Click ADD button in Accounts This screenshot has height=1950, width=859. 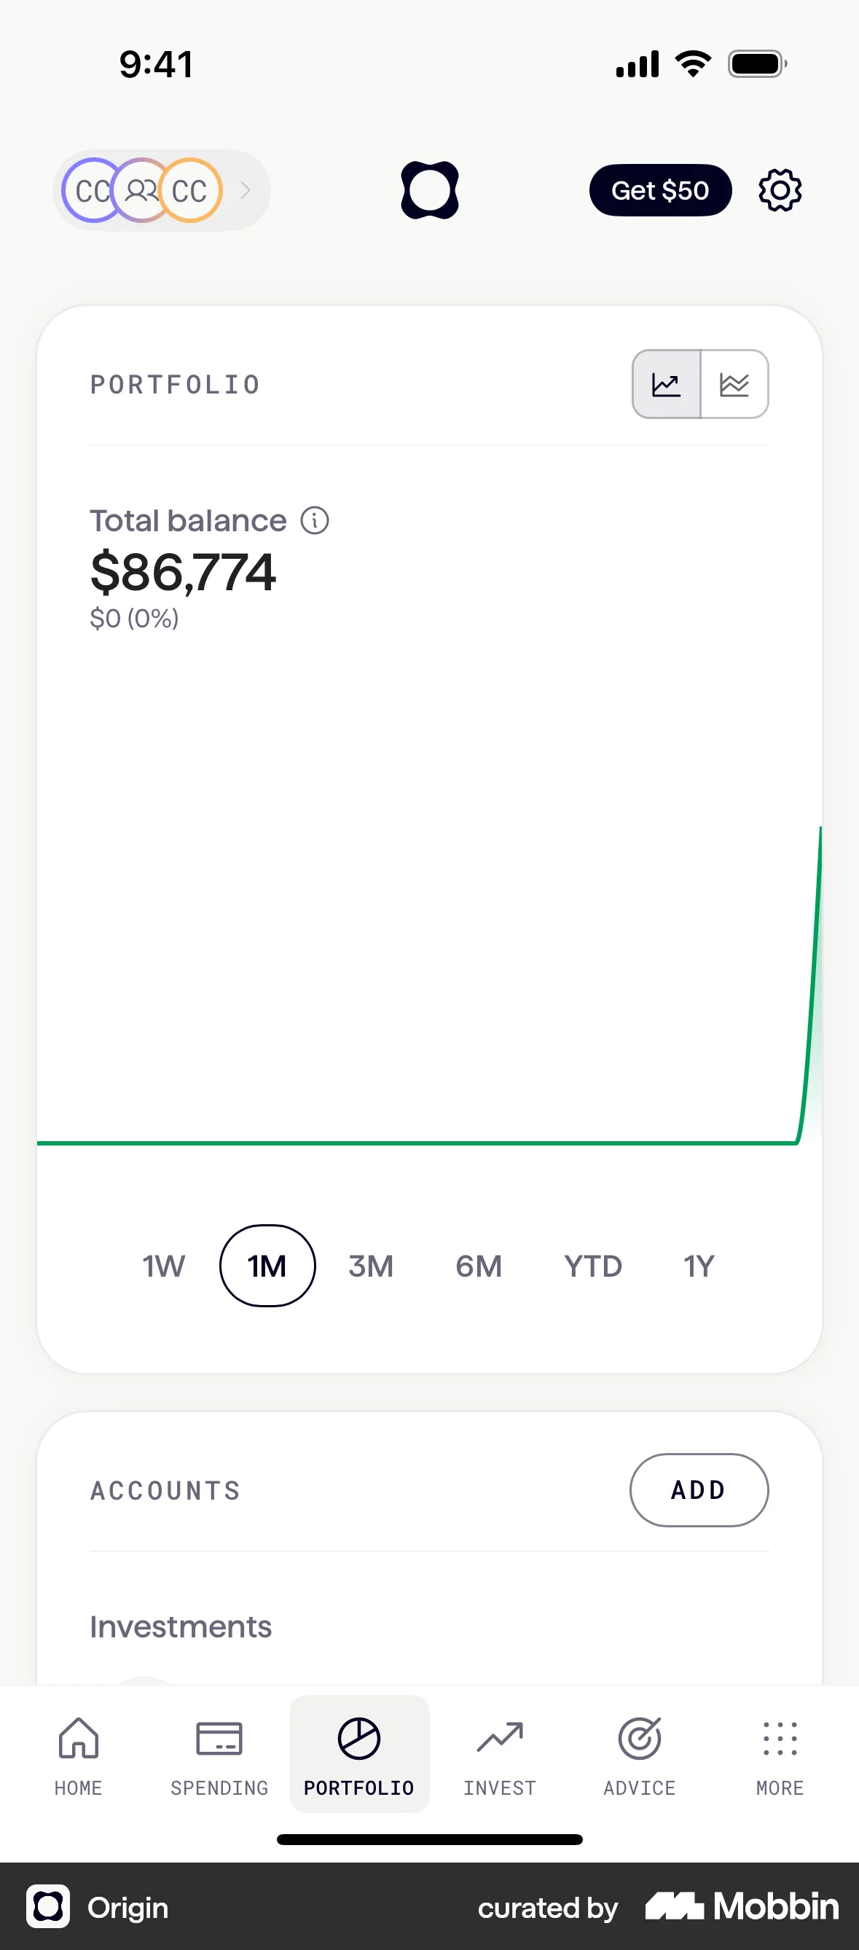click(x=699, y=1489)
